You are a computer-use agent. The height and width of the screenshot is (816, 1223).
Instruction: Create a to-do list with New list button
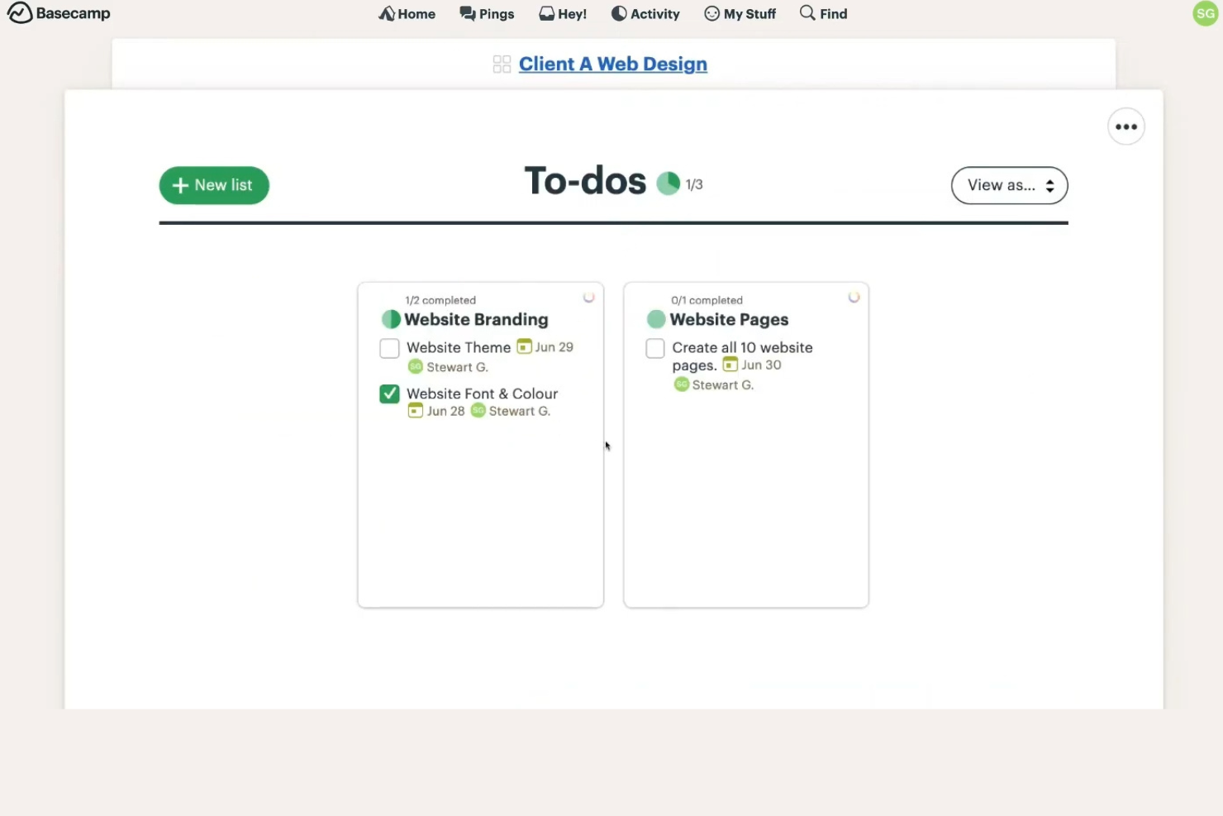214,185
